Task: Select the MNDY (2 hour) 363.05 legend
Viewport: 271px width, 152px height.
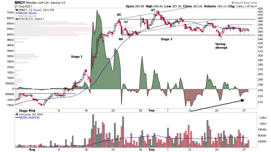Action: coord(36,10)
